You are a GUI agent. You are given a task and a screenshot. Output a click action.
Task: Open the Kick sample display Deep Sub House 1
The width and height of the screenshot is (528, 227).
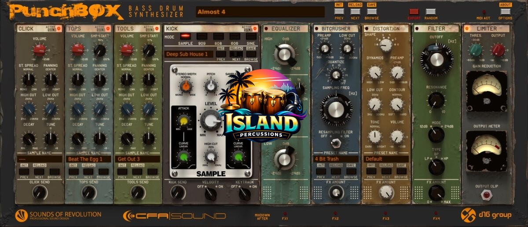coord(189,54)
